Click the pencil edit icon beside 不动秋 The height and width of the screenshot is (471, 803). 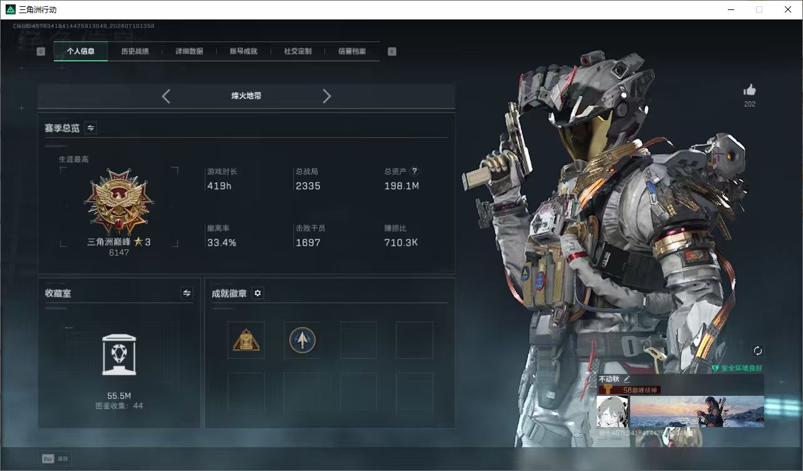pos(626,379)
